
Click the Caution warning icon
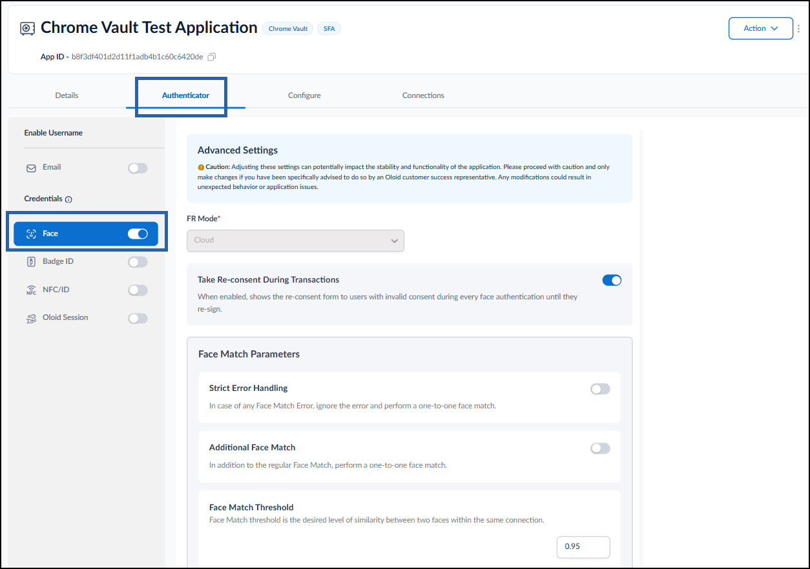[201, 167]
